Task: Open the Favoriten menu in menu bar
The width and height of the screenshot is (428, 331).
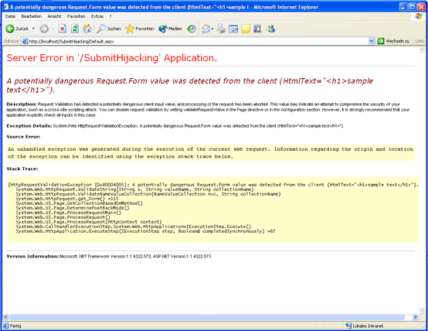Action: (x=76, y=16)
